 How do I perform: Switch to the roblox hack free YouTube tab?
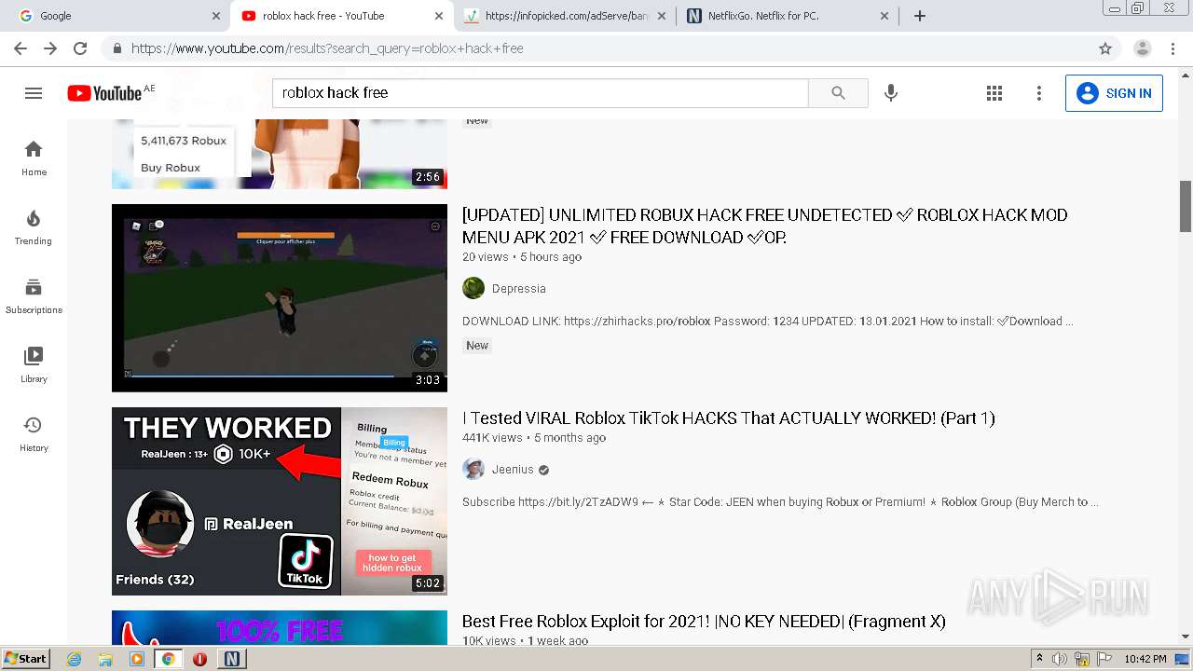[x=340, y=16]
